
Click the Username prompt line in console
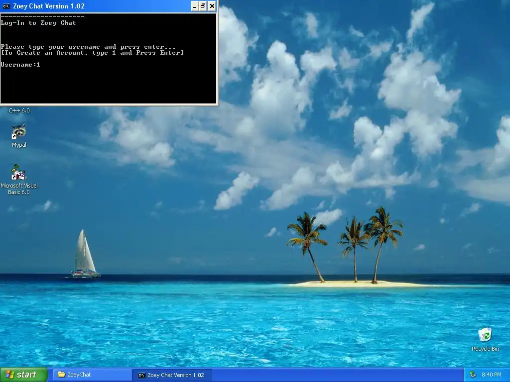20,65
